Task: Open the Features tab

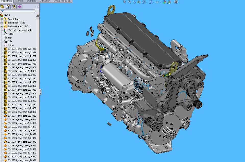Action: click(x=6, y=1)
